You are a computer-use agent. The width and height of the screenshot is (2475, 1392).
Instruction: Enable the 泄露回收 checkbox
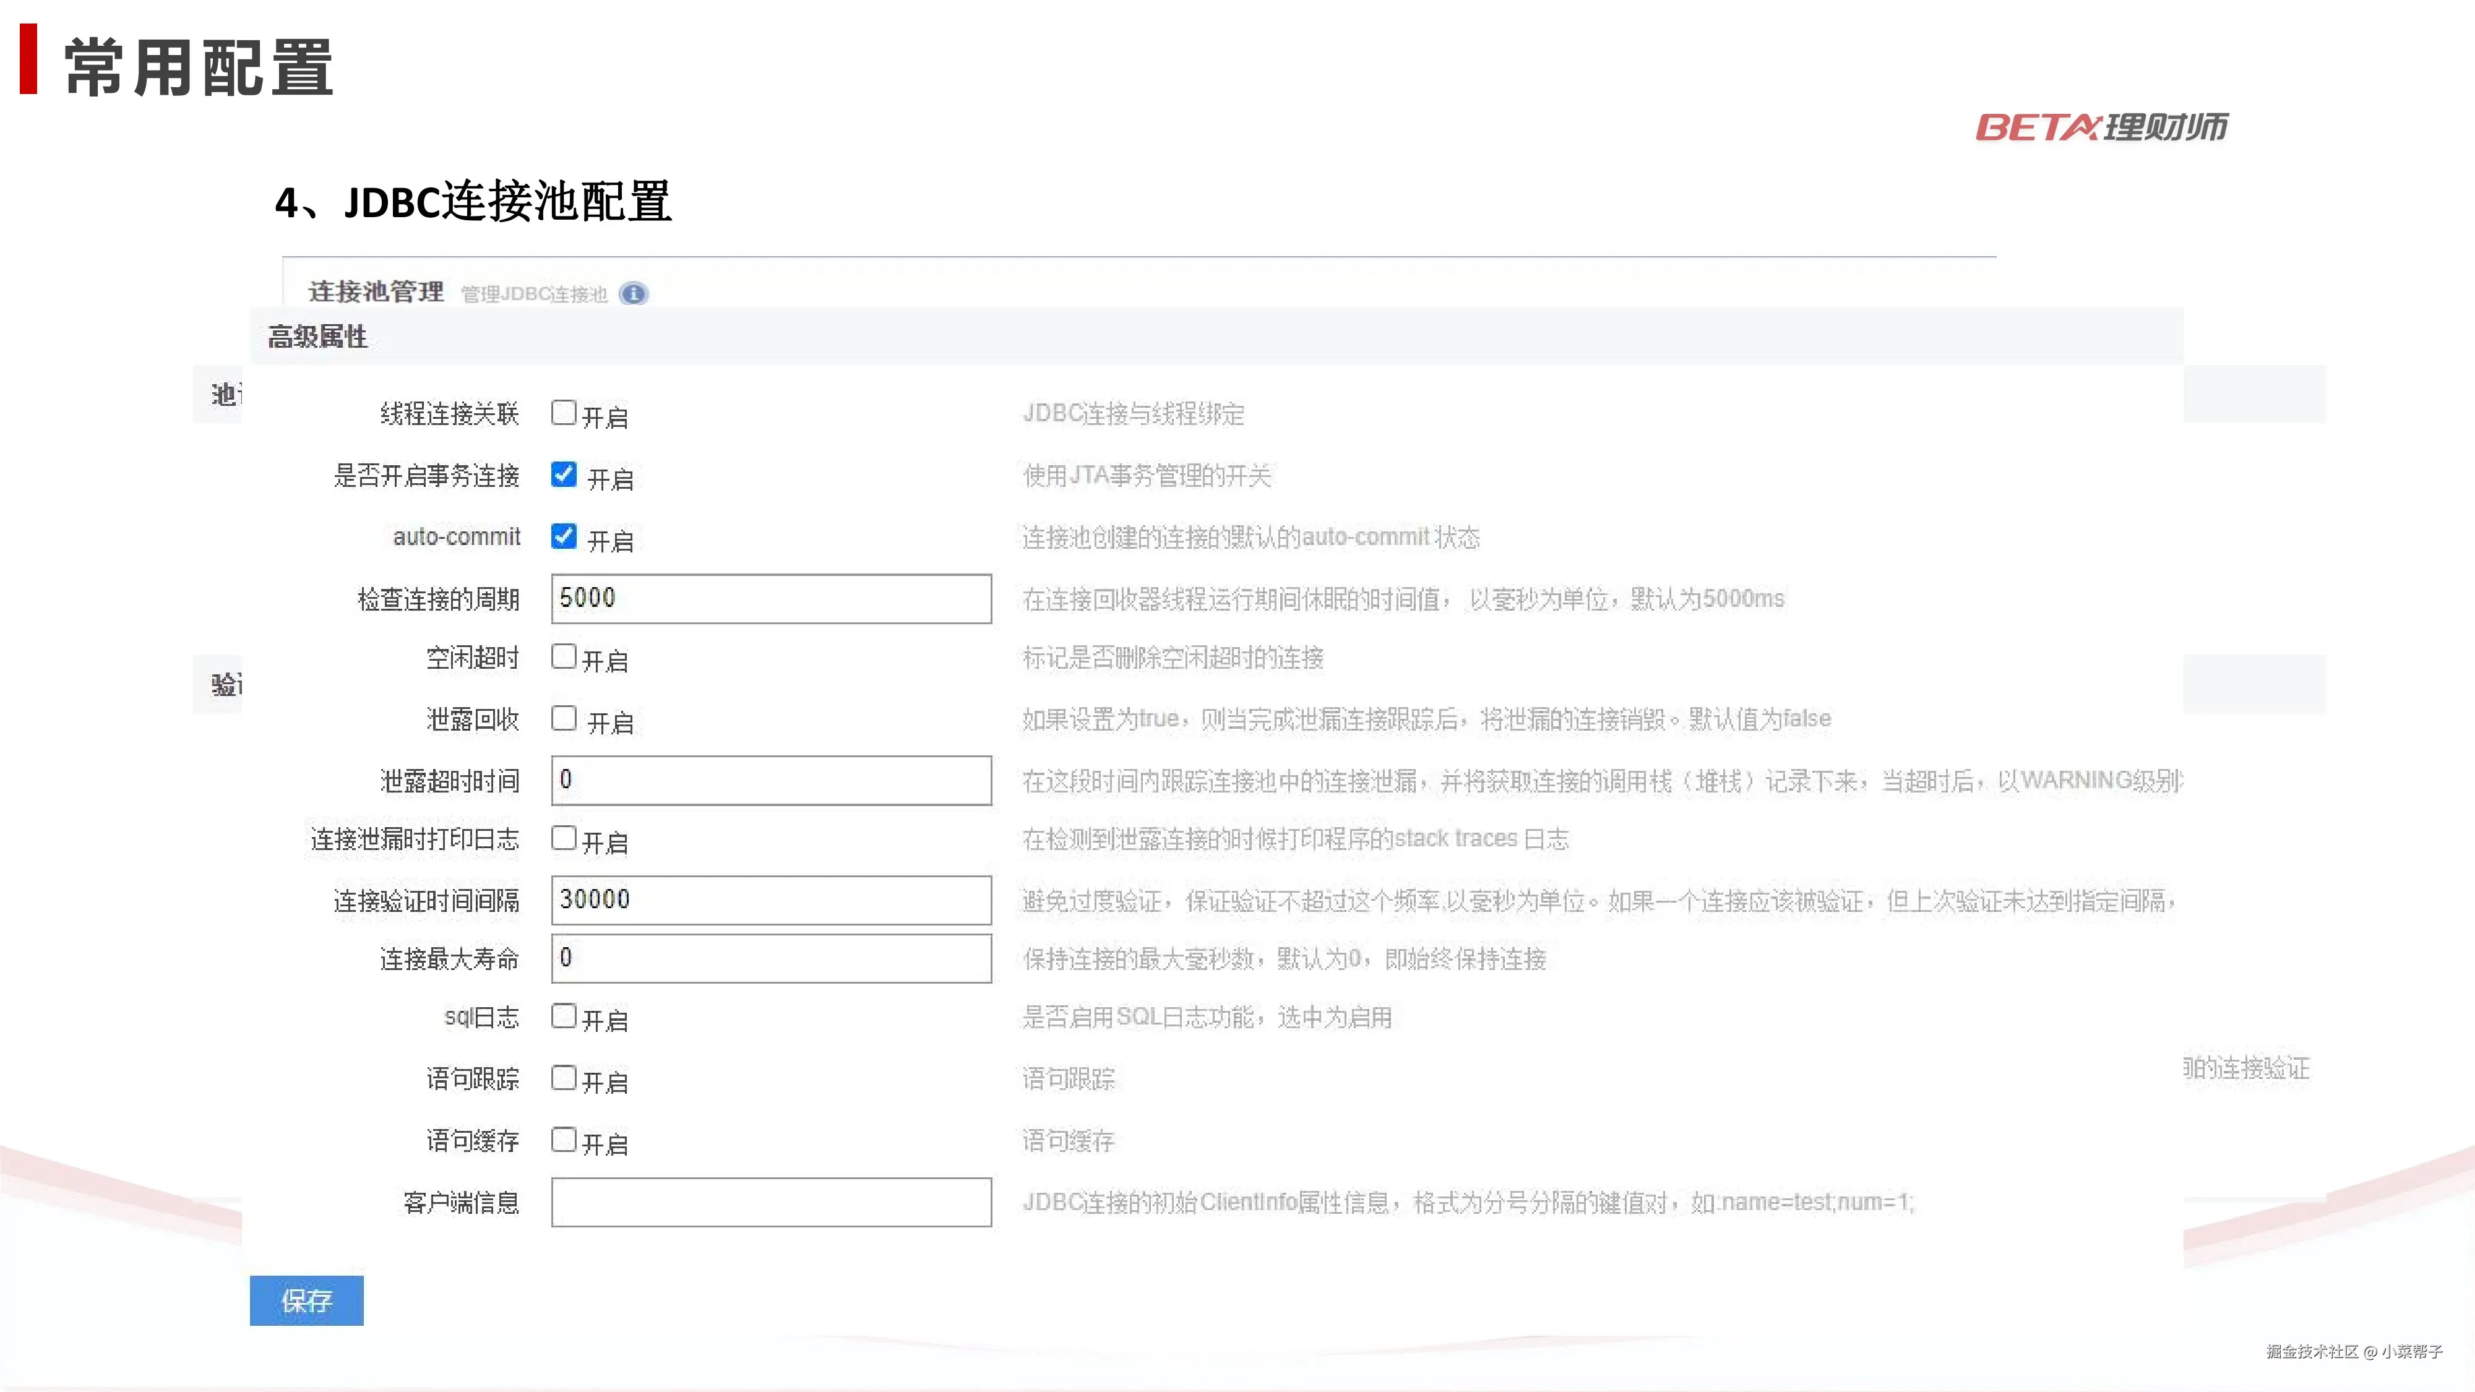point(564,718)
